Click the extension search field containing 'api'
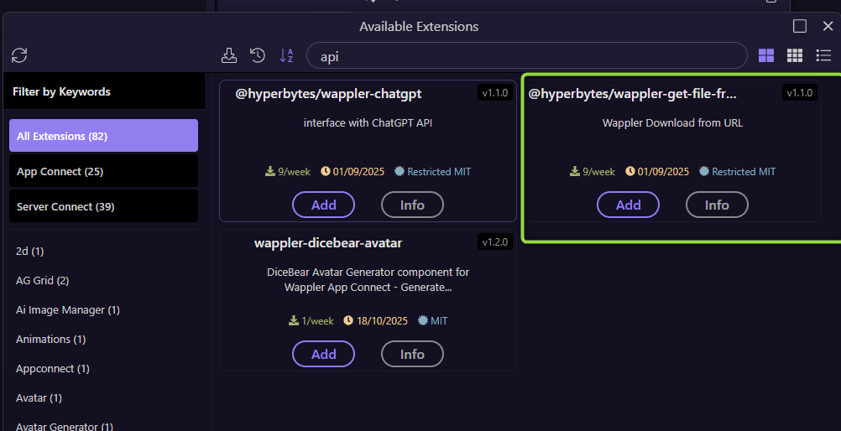This screenshot has width=841, height=431. click(x=526, y=56)
